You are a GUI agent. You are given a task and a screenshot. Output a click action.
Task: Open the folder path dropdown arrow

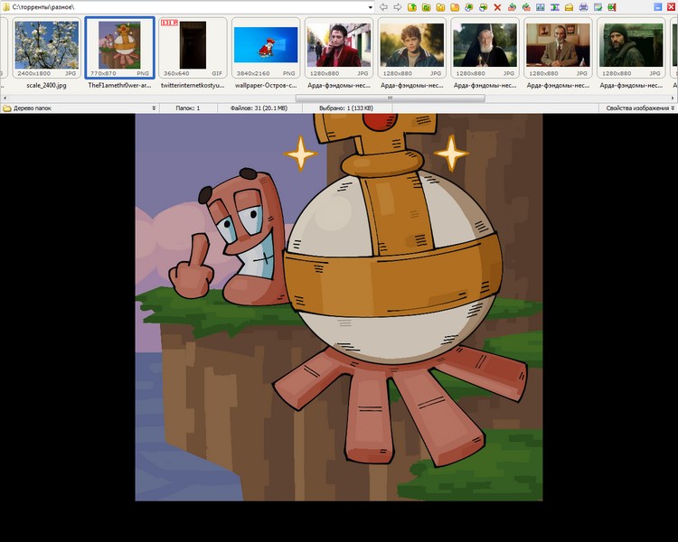pos(370,7)
